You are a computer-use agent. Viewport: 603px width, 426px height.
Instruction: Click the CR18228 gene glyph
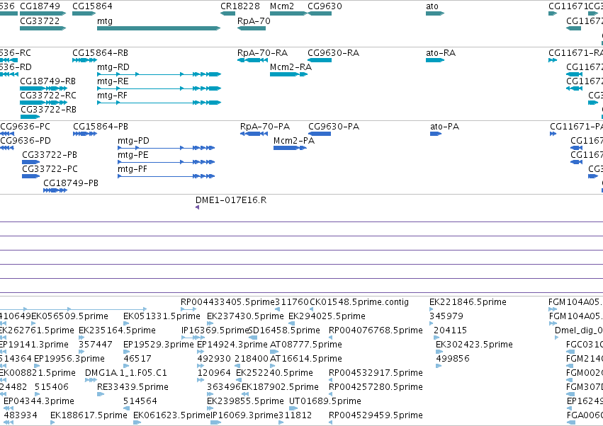pyautogui.click(x=227, y=13)
